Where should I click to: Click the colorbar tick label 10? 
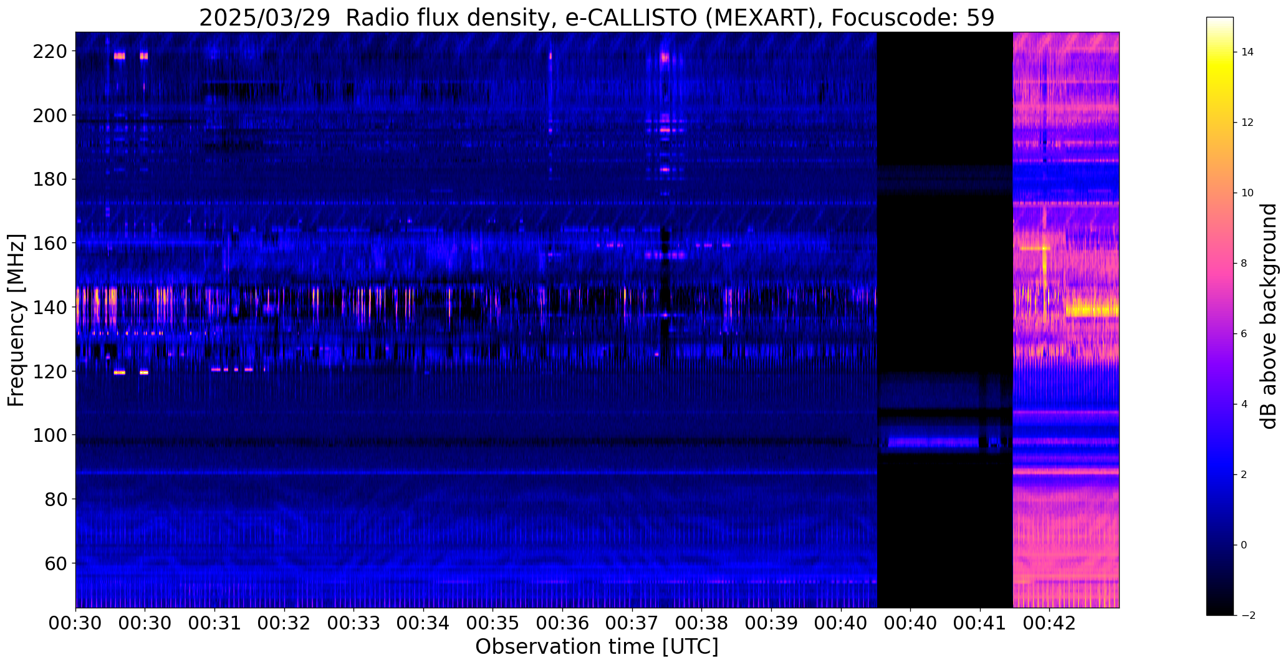click(x=1247, y=193)
